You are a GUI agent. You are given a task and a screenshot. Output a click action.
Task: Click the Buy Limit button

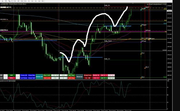point(47,75)
